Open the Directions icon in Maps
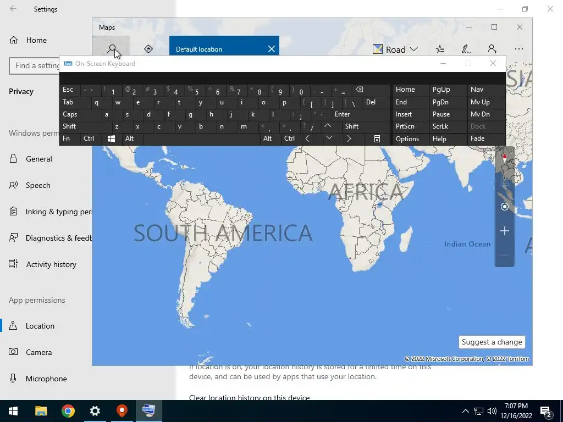 point(148,49)
